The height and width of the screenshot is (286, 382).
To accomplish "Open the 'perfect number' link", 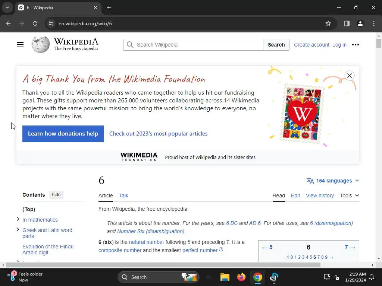I will pos(200,250).
